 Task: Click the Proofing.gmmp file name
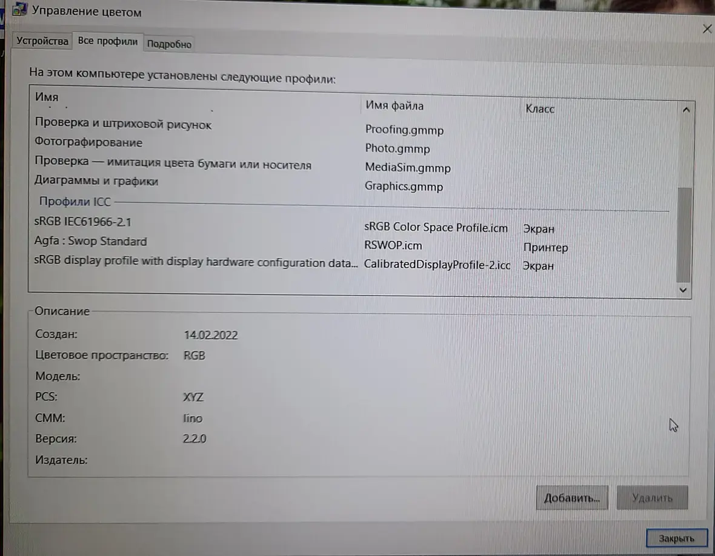(404, 130)
